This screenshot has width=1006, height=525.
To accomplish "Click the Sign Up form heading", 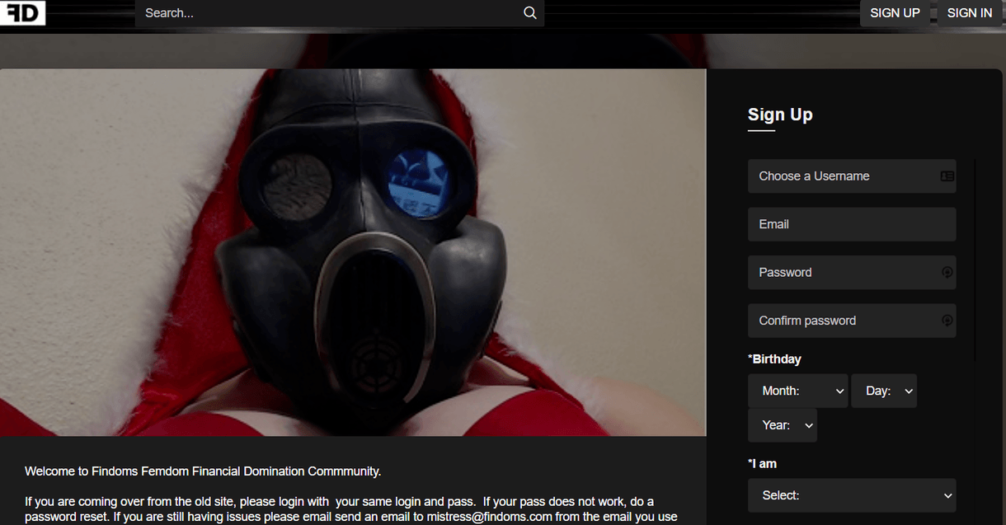I will [x=780, y=115].
